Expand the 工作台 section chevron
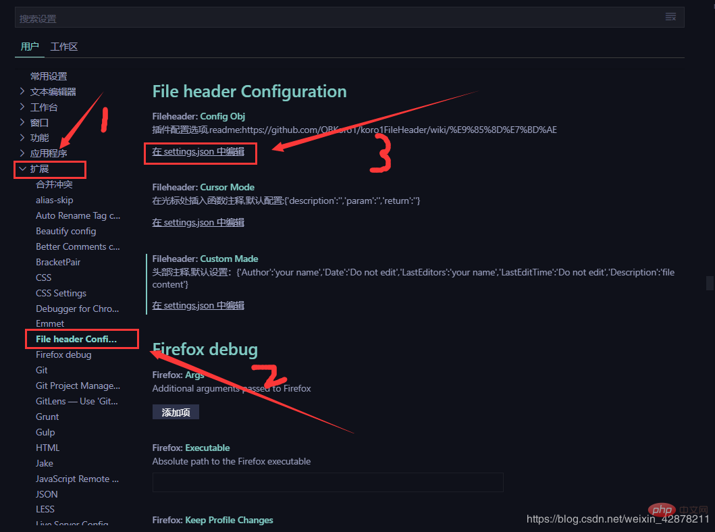This screenshot has width=715, height=532. coord(22,107)
